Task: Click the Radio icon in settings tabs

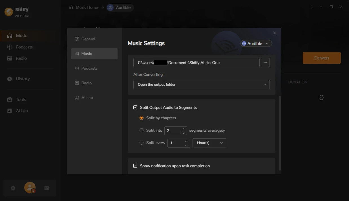Action: click(77, 83)
